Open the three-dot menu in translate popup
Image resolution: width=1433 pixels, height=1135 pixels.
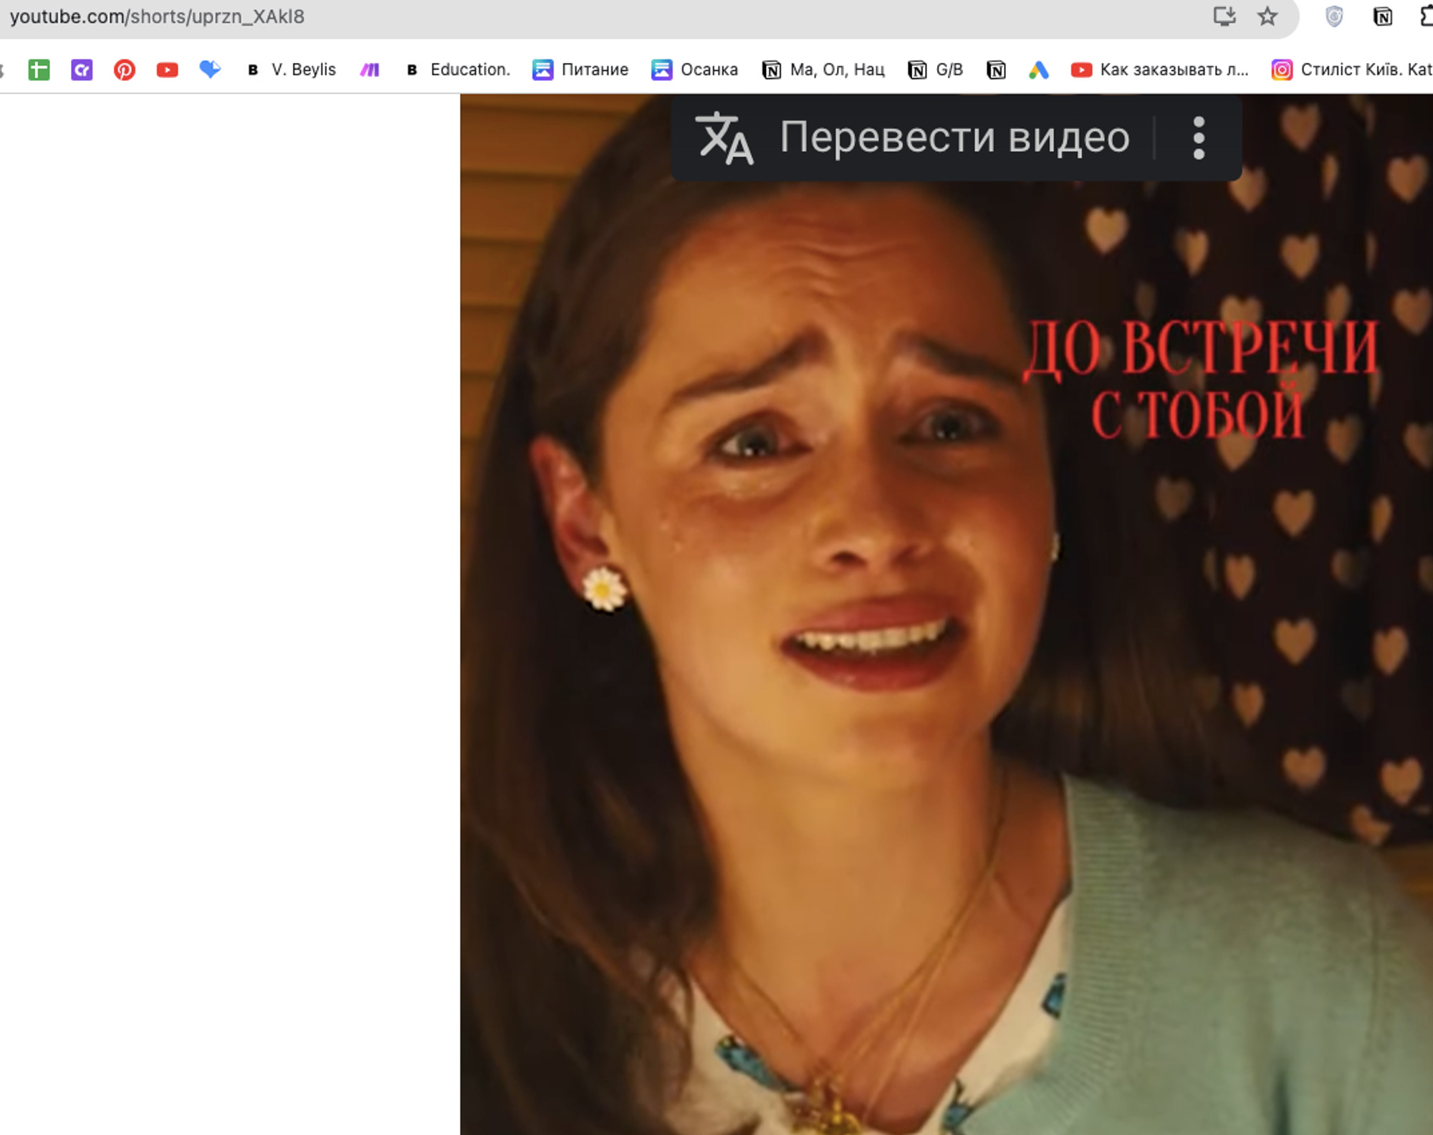[x=1199, y=138]
